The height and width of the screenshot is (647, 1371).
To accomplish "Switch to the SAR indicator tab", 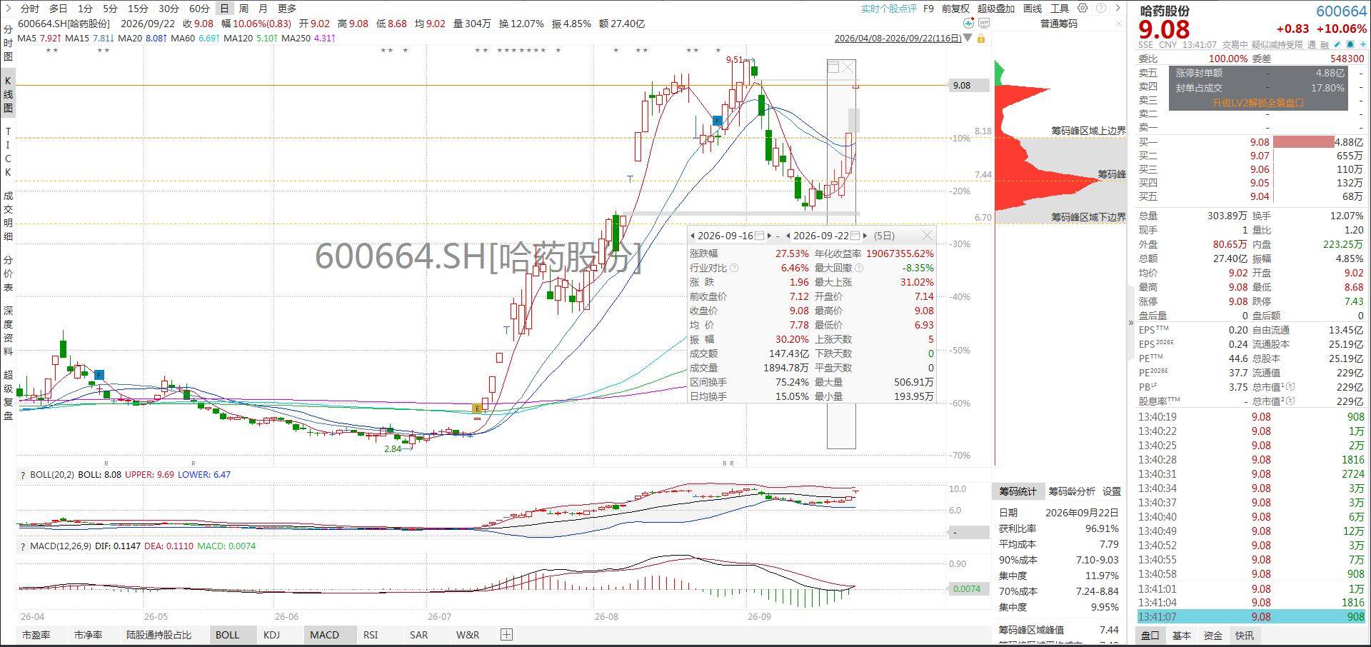I will tap(418, 635).
